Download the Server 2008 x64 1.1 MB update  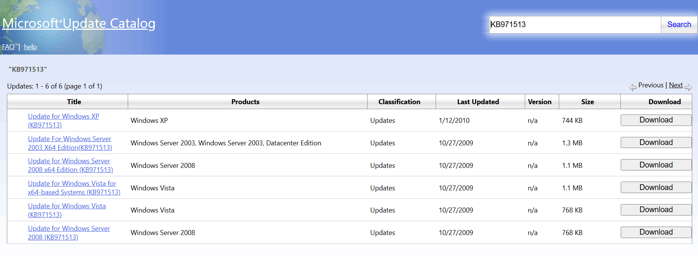656,165
